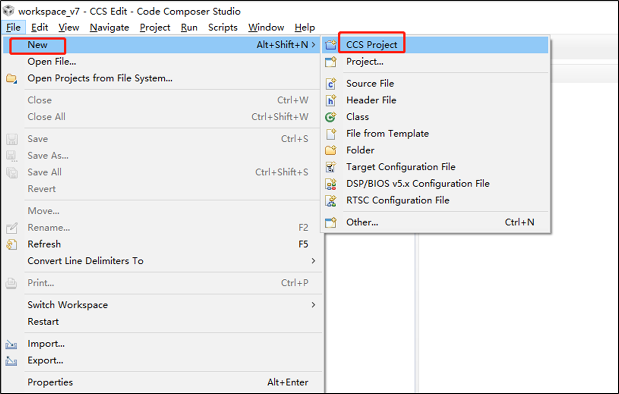Screen dimensions: 619x394
Task: Open the Window menu
Action: (x=266, y=27)
